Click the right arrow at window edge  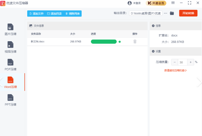[x=199, y=82]
